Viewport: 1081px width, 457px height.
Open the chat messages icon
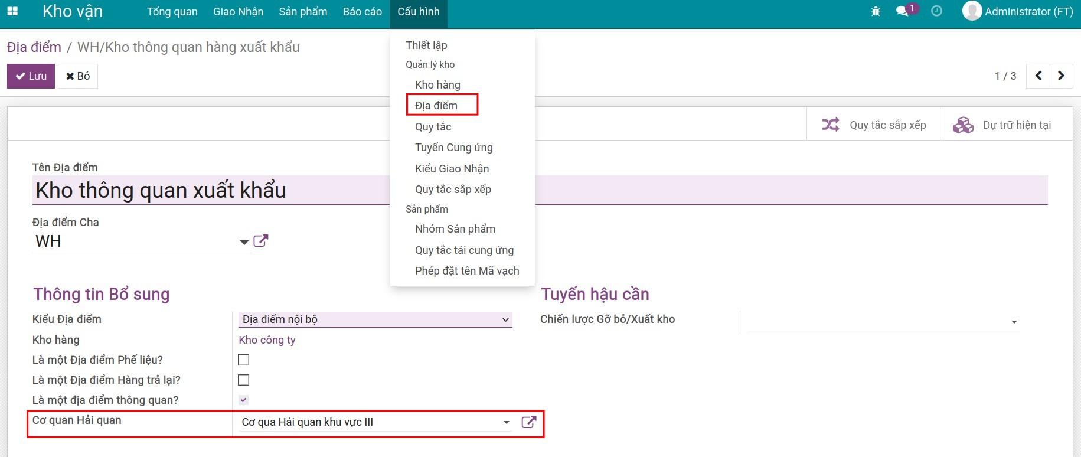click(x=903, y=11)
